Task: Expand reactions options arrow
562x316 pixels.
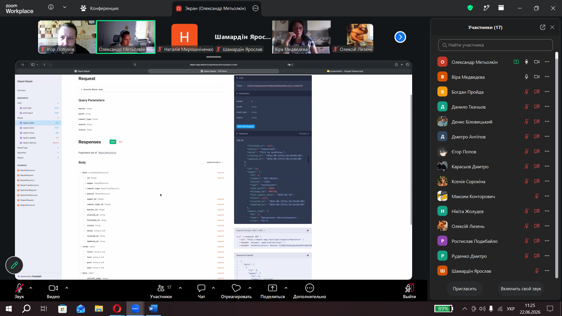Action: pos(250,288)
